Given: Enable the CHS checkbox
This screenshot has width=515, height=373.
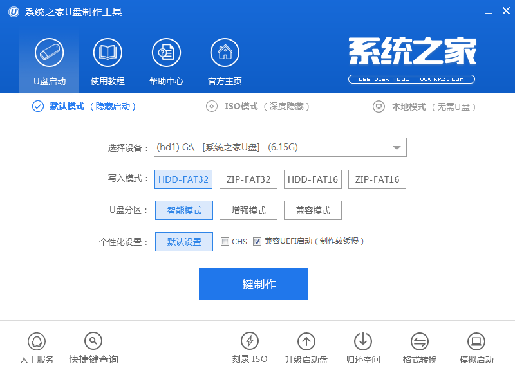Looking at the screenshot, I should point(225,242).
